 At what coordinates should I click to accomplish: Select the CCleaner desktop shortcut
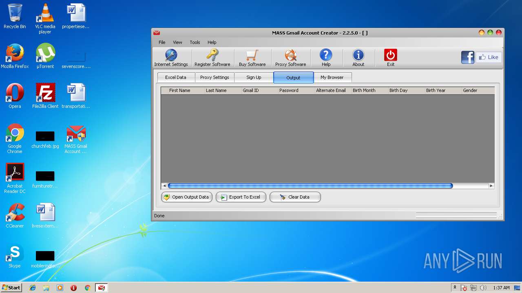[15, 216]
